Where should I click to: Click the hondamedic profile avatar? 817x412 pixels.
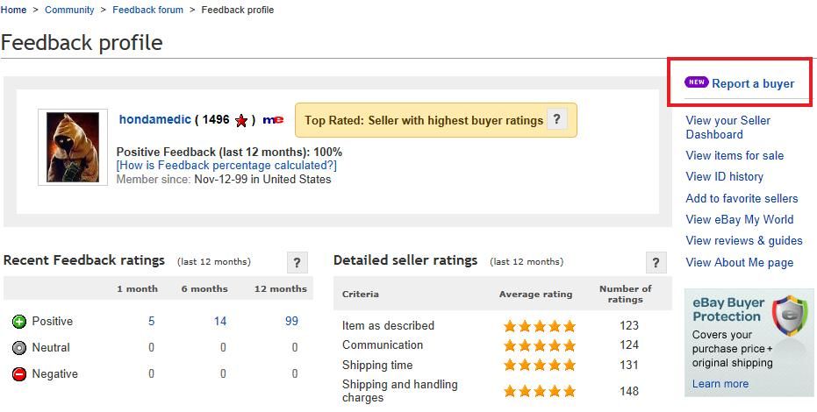click(x=73, y=147)
